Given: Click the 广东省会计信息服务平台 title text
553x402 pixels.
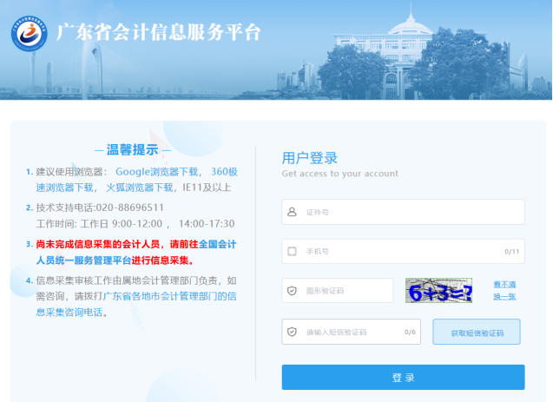Looking at the screenshot, I should 158,33.
